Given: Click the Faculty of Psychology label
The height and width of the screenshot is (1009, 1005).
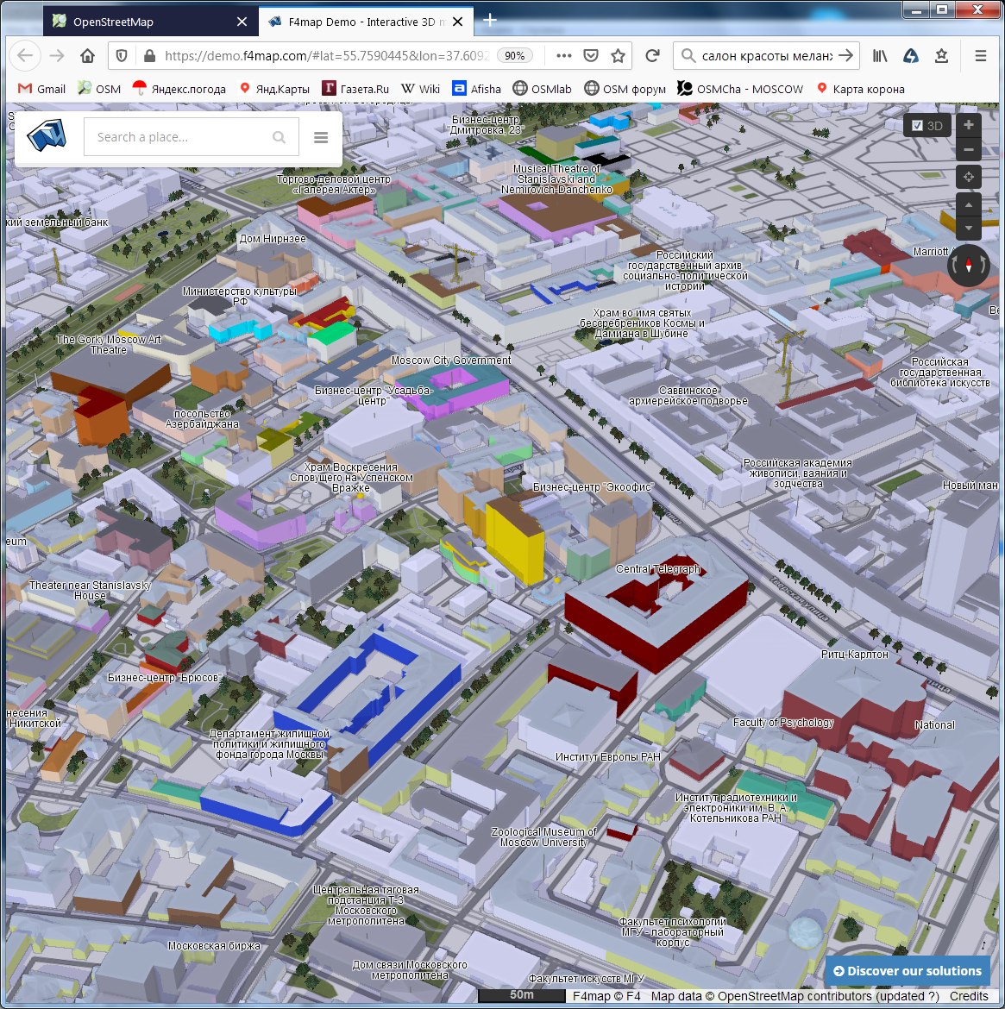Looking at the screenshot, I should (783, 723).
